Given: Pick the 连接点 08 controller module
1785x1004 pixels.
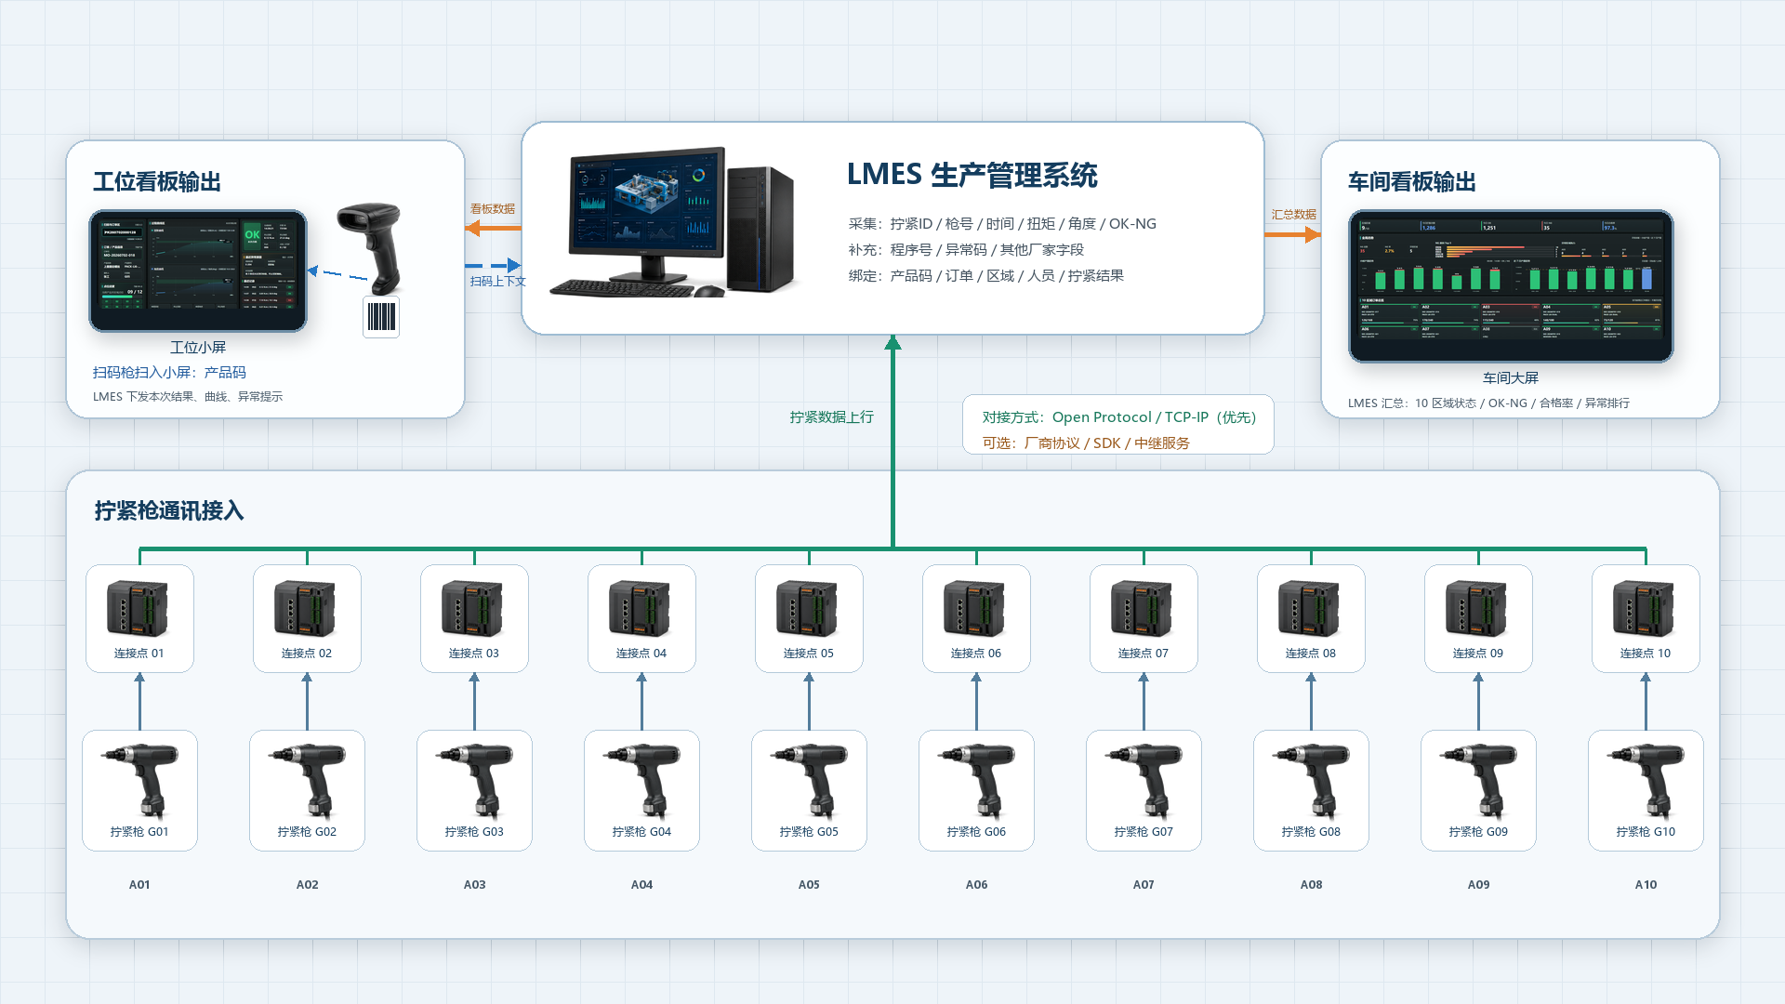Looking at the screenshot, I should 1309,608.
